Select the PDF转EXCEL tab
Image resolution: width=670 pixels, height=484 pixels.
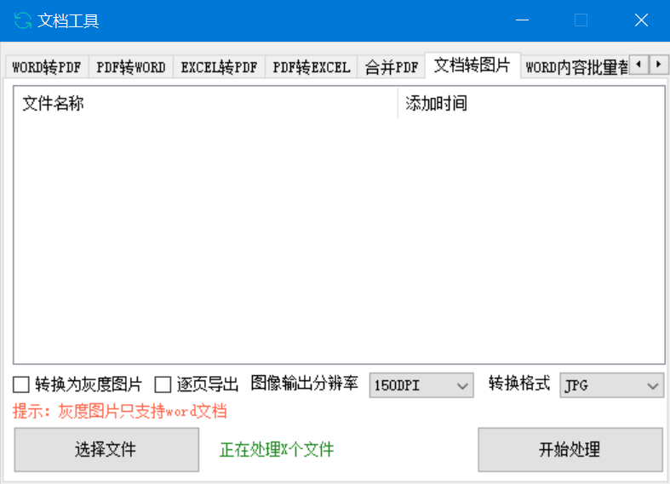(x=312, y=67)
